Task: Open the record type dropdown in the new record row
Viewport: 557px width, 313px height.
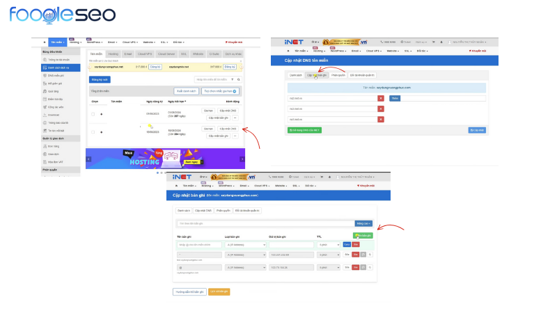Action: click(x=246, y=245)
